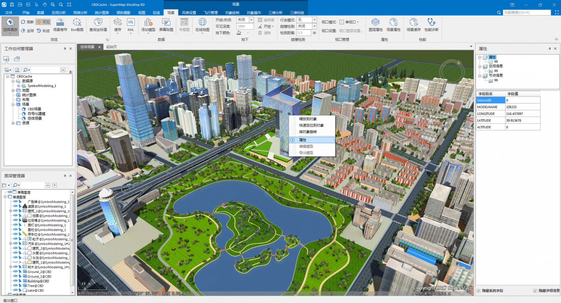561x303 pixels.
Task: Switch to the 风格设置 ribbon tab
Action: 189,13
